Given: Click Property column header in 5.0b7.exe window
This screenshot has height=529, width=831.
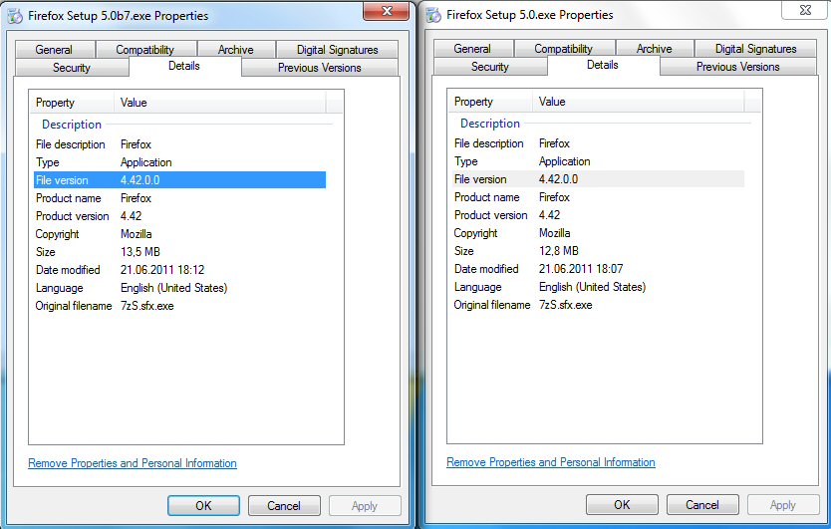Looking at the screenshot, I should (72, 103).
